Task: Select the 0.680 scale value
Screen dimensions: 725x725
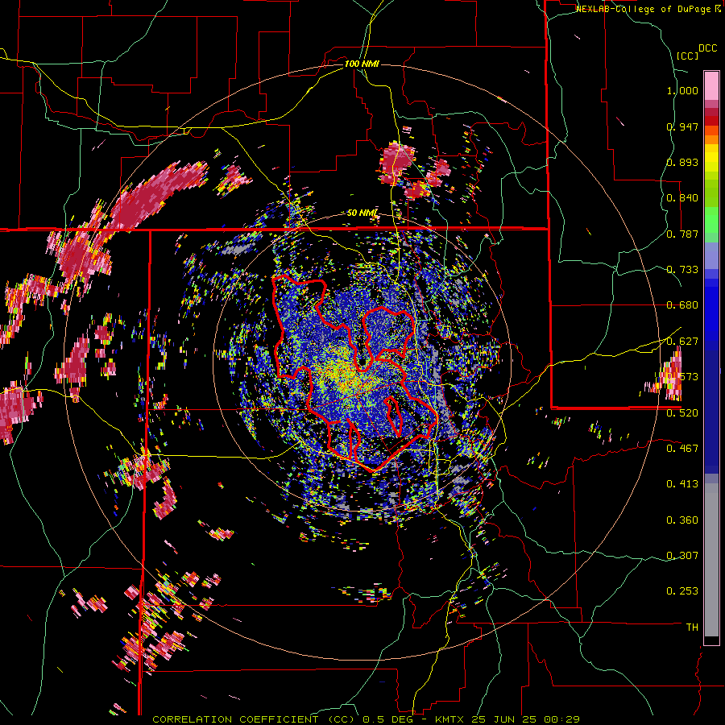Action: (682, 305)
